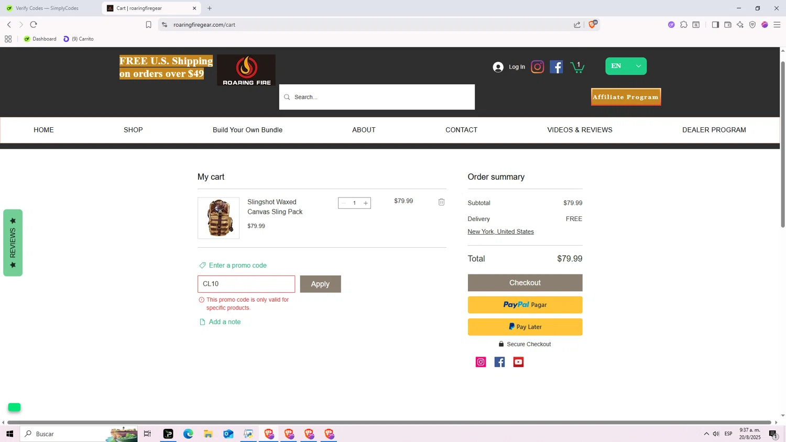This screenshot has width=786, height=442.
Task: Remove Slingshot pack with trash icon
Action: tap(441, 202)
